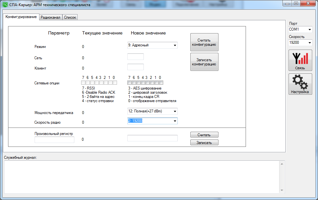The image size is (318, 200).
Task: Click the short Считать button for arbitrary register
Action: pos(204,135)
